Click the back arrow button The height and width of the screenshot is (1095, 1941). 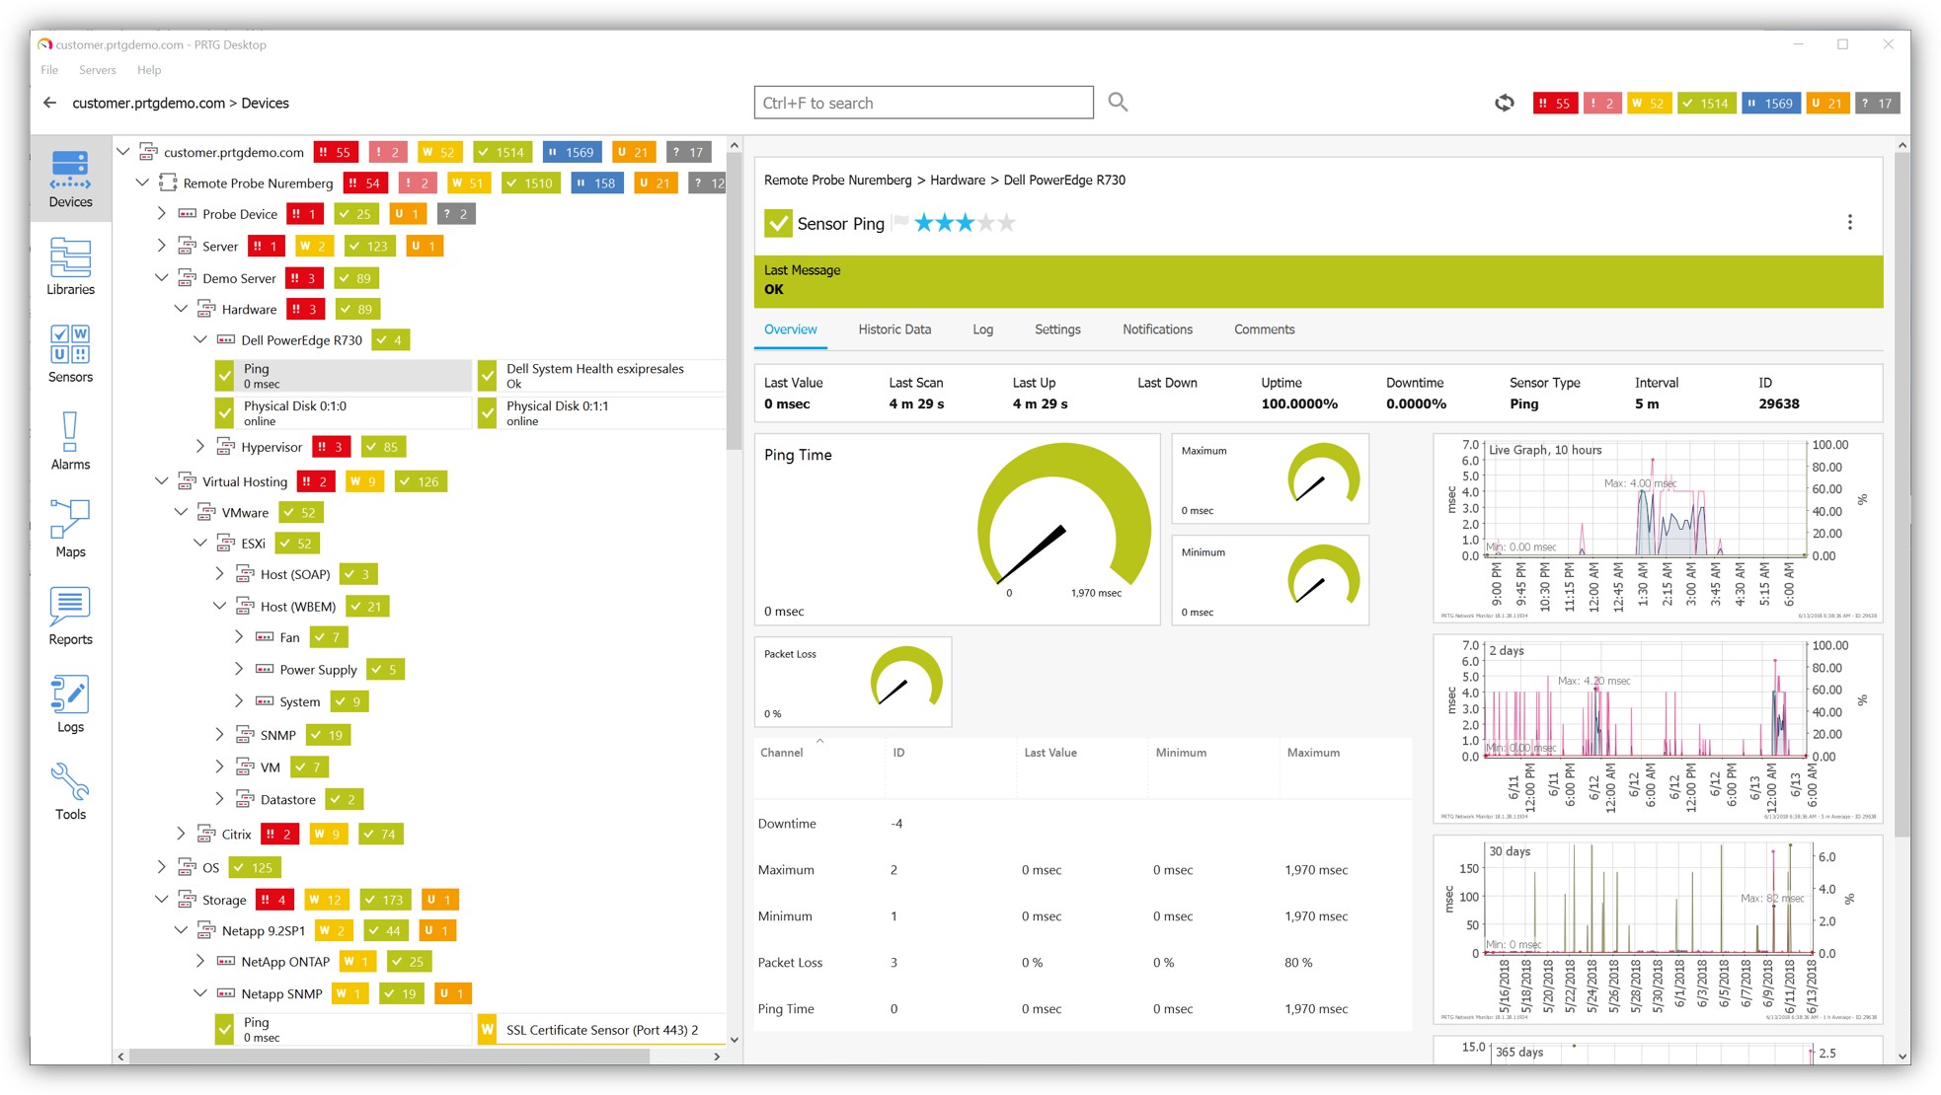50,103
